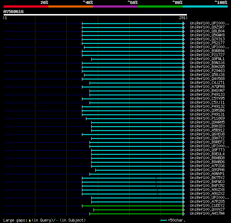The image size is (231, 223).
Task: Click the Large gaps legend text
Action: [44, 220]
